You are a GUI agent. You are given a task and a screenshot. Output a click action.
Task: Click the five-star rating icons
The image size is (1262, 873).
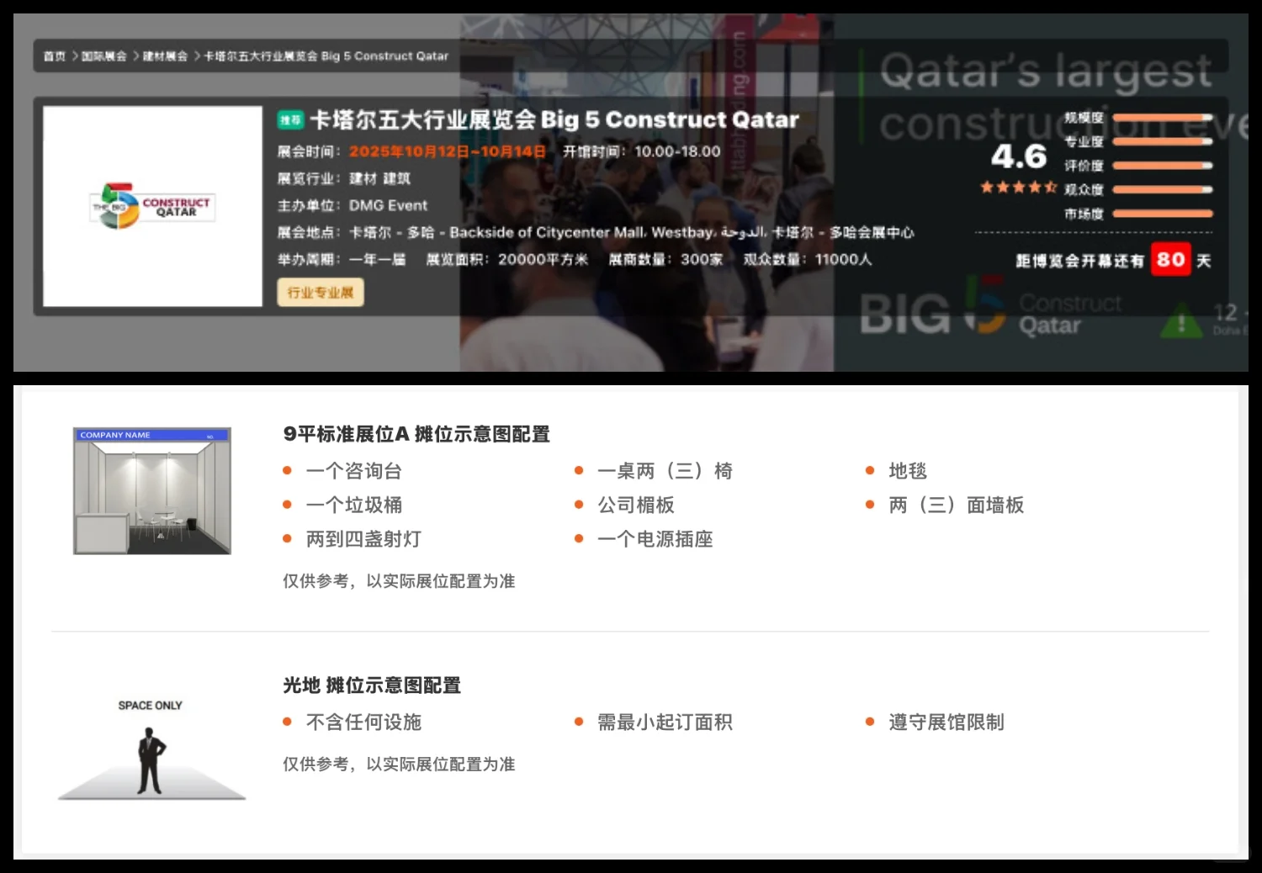1019,188
